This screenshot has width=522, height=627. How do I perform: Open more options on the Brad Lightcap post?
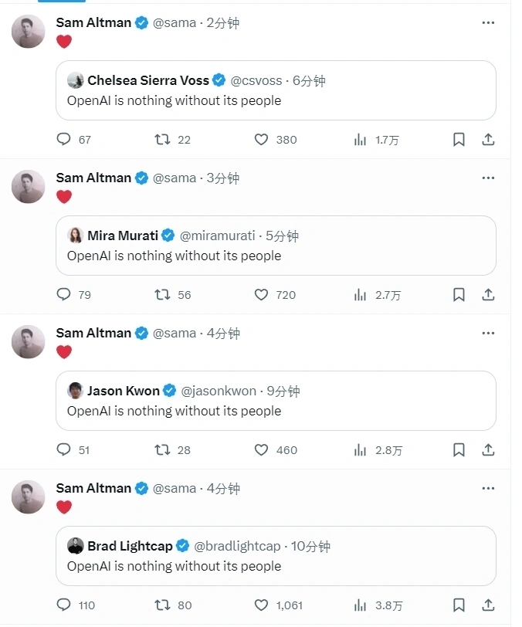(488, 489)
